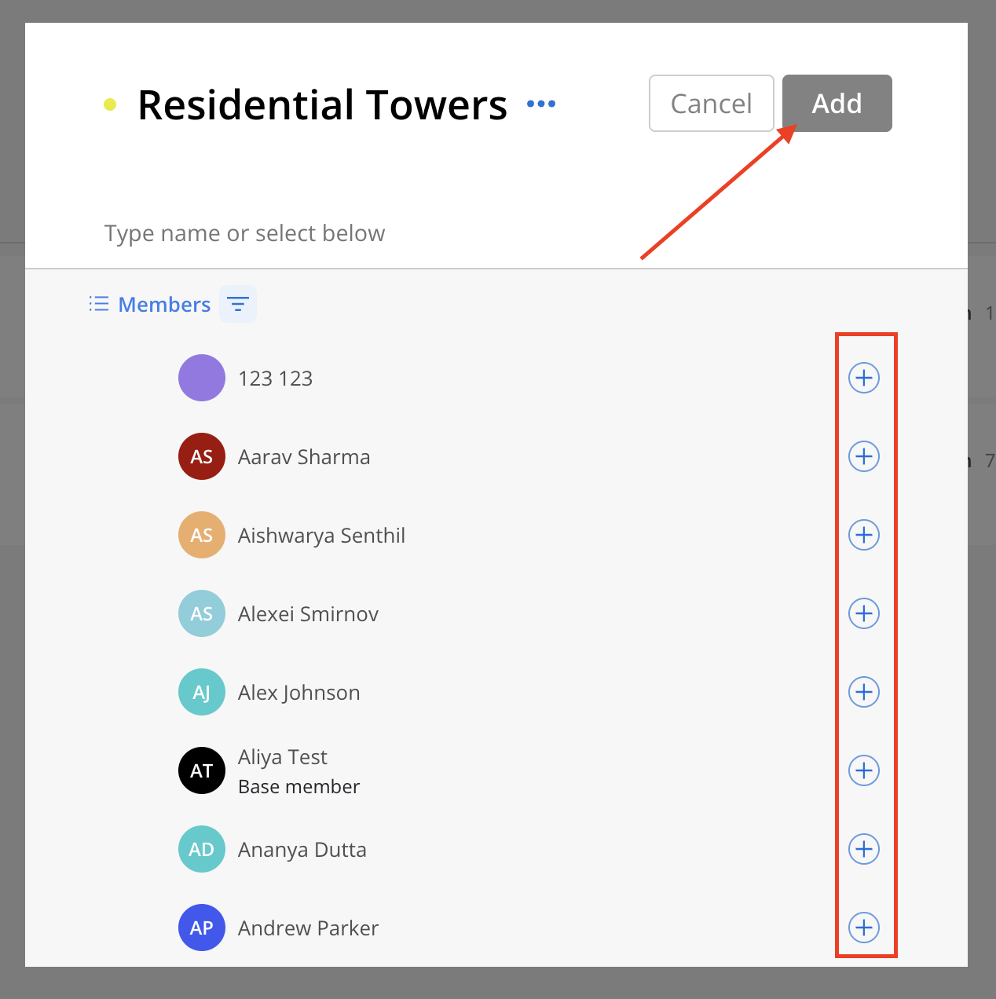The width and height of the screenshot is (996, 999).
Task: Click the black AT avatar of Aliya Test
Action: 202,770
